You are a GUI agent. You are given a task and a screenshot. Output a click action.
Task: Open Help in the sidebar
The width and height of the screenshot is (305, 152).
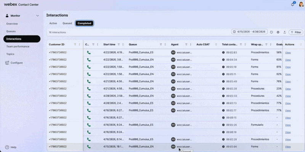click(11, 147)
